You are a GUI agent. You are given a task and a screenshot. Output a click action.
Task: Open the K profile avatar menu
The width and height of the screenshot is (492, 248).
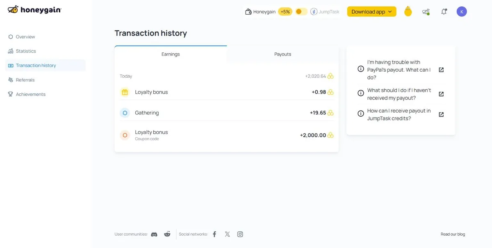462,11
